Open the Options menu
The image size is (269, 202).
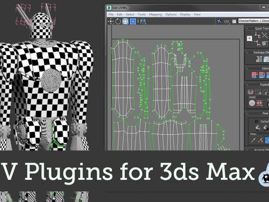[171, 14]
